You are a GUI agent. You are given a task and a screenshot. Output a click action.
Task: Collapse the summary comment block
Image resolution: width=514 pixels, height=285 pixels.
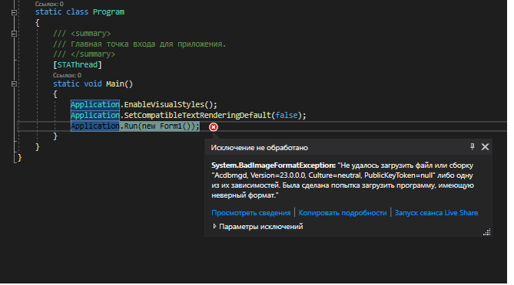coord(14,34)
